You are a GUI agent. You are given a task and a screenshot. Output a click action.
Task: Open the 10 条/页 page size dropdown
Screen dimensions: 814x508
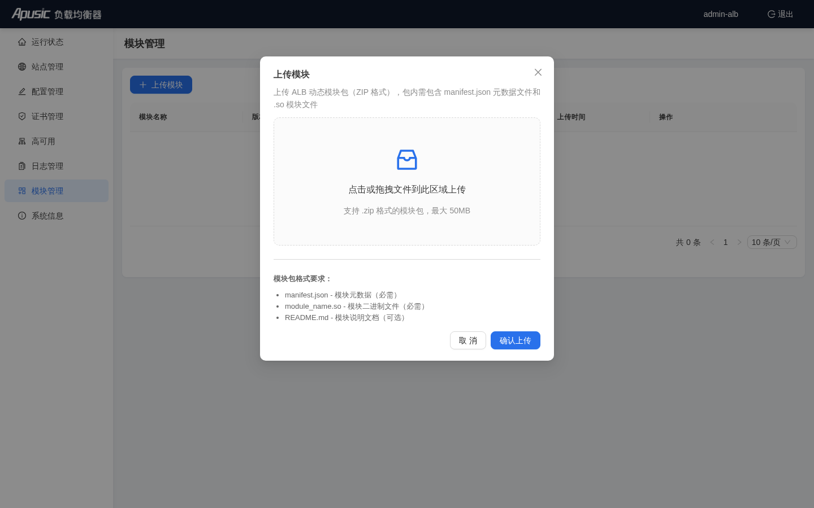[x=772, y=242]
